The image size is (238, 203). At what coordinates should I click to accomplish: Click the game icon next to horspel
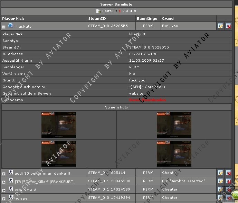(x=10, y=198)
